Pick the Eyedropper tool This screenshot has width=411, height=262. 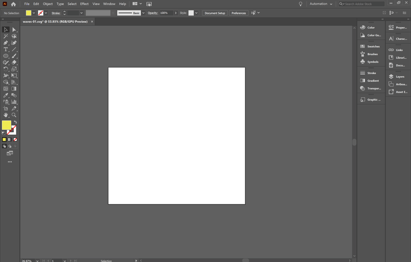point(6,95)
